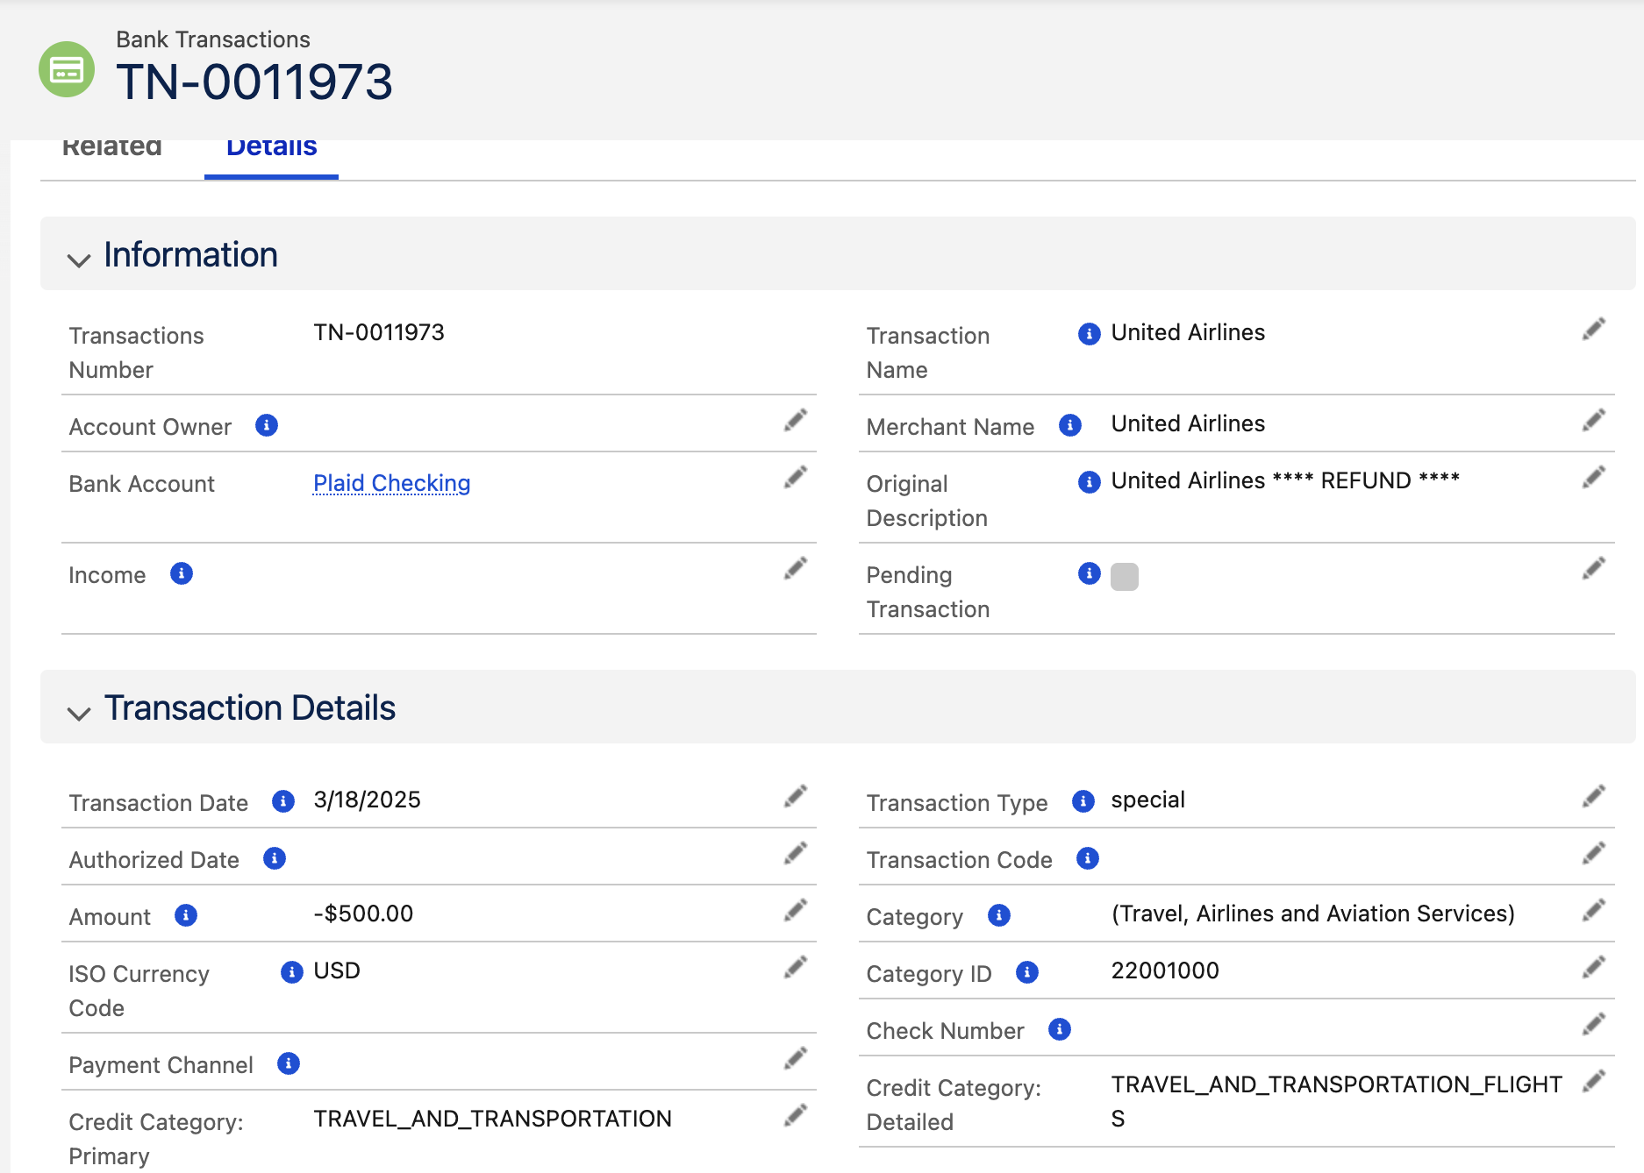This screenshot has width=1644, height=1173.
Task: Show help info for Category
Action: pyautogui.click(x=999, y=915)
